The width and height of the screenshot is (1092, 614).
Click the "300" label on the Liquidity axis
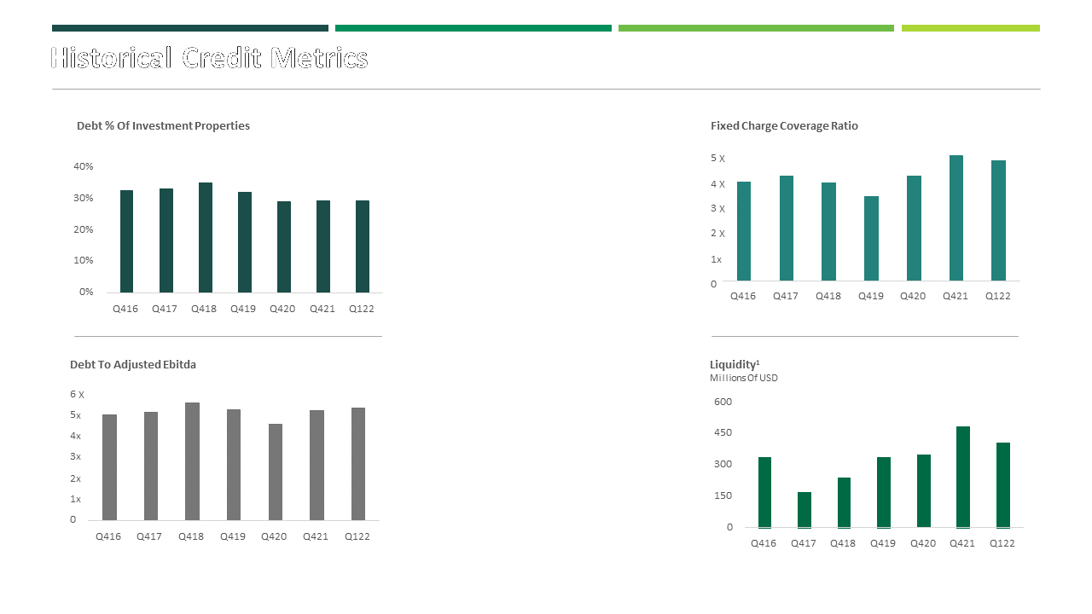(x=723, y=465)
